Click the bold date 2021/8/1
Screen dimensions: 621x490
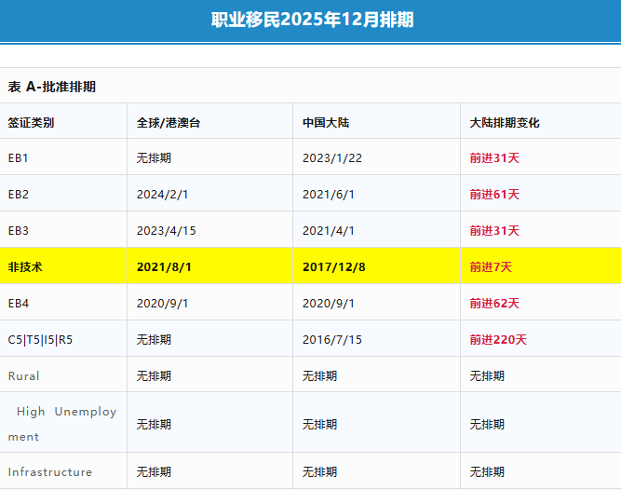pos(164,267)
